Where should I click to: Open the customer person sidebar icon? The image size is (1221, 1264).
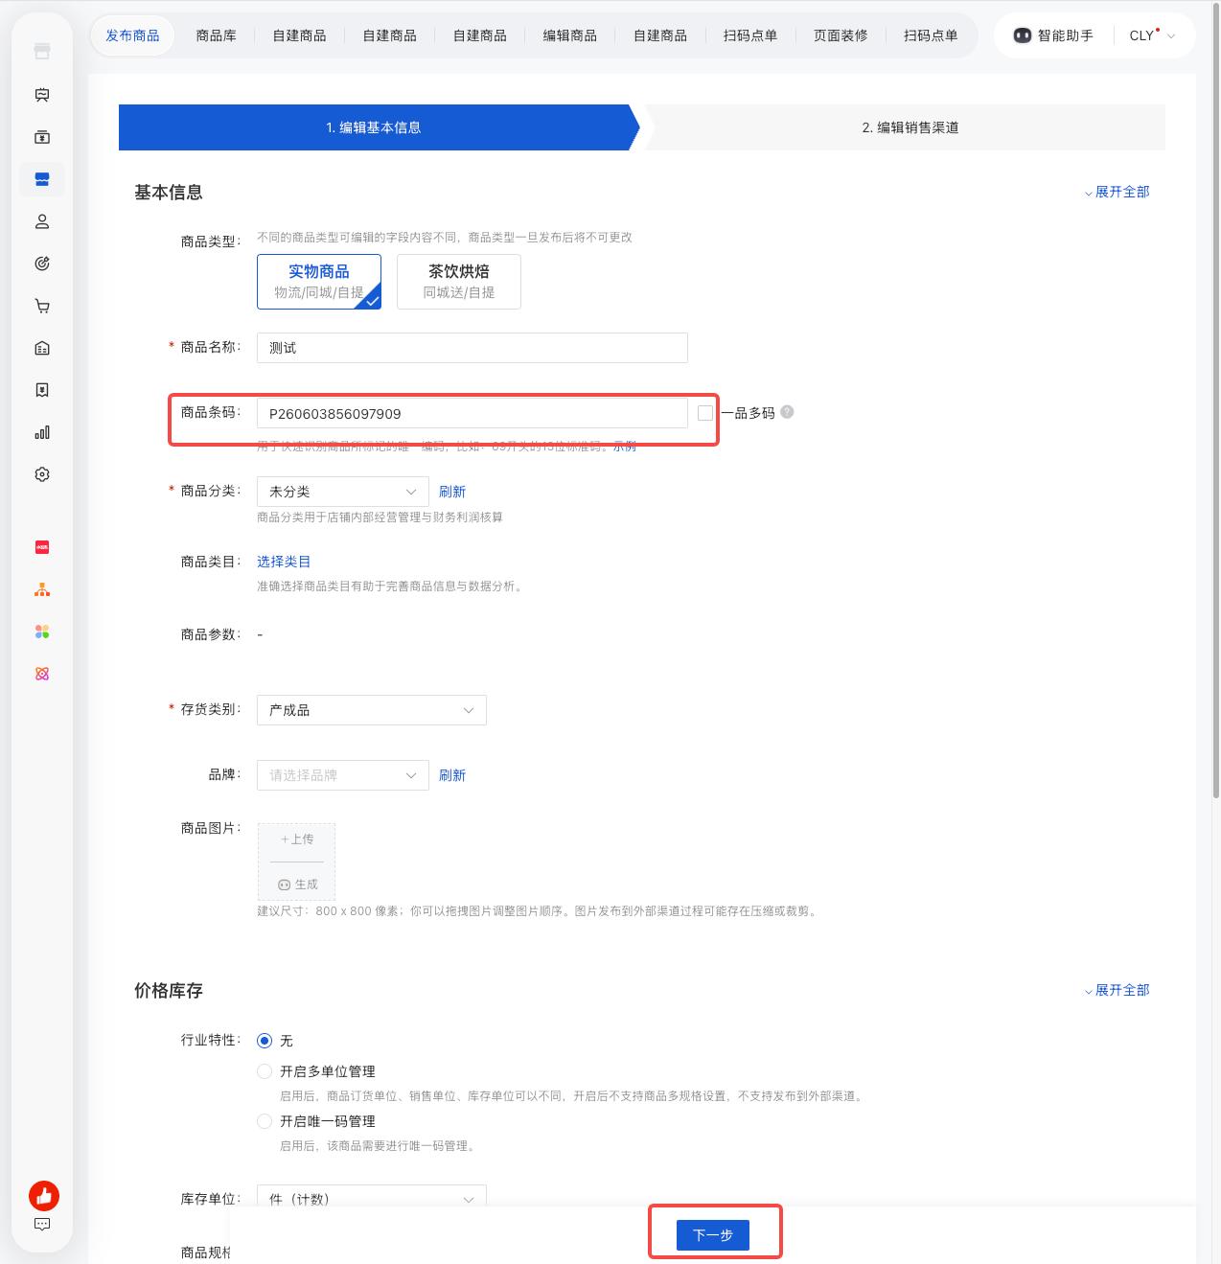42,221
